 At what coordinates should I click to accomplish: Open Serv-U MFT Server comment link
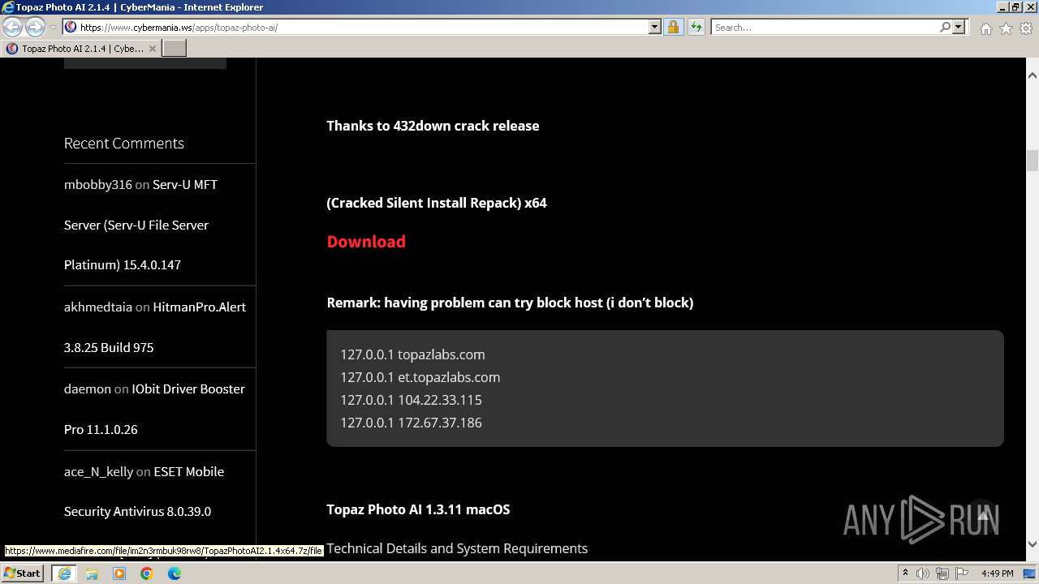(x=140, y=225)
